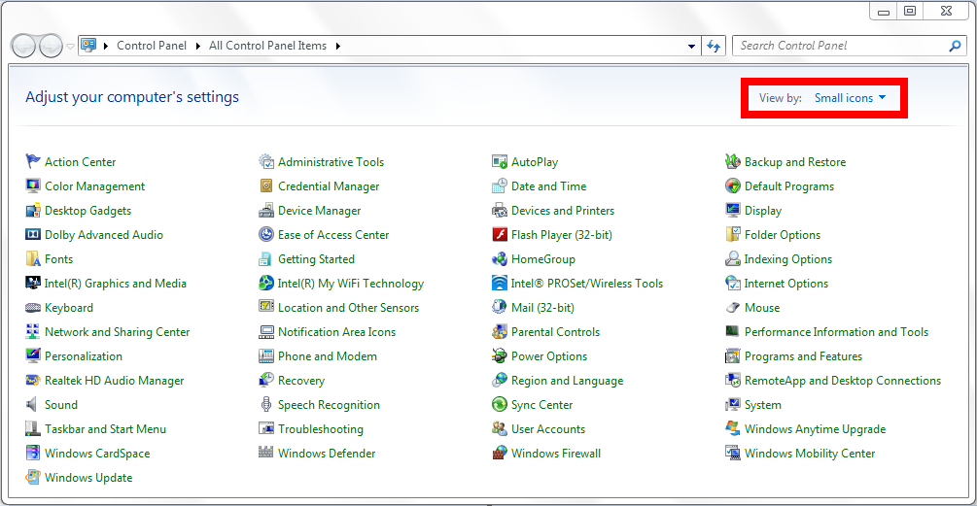Expand the address bar history dropdown arrow
This screenshot has width=977, height=506.
point(691,46)
